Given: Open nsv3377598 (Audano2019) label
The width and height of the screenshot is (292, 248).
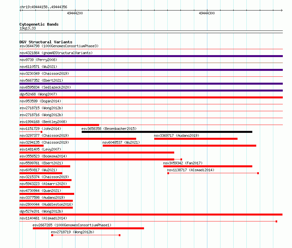Looking at the screenshot, I should [x=42, y=197].
